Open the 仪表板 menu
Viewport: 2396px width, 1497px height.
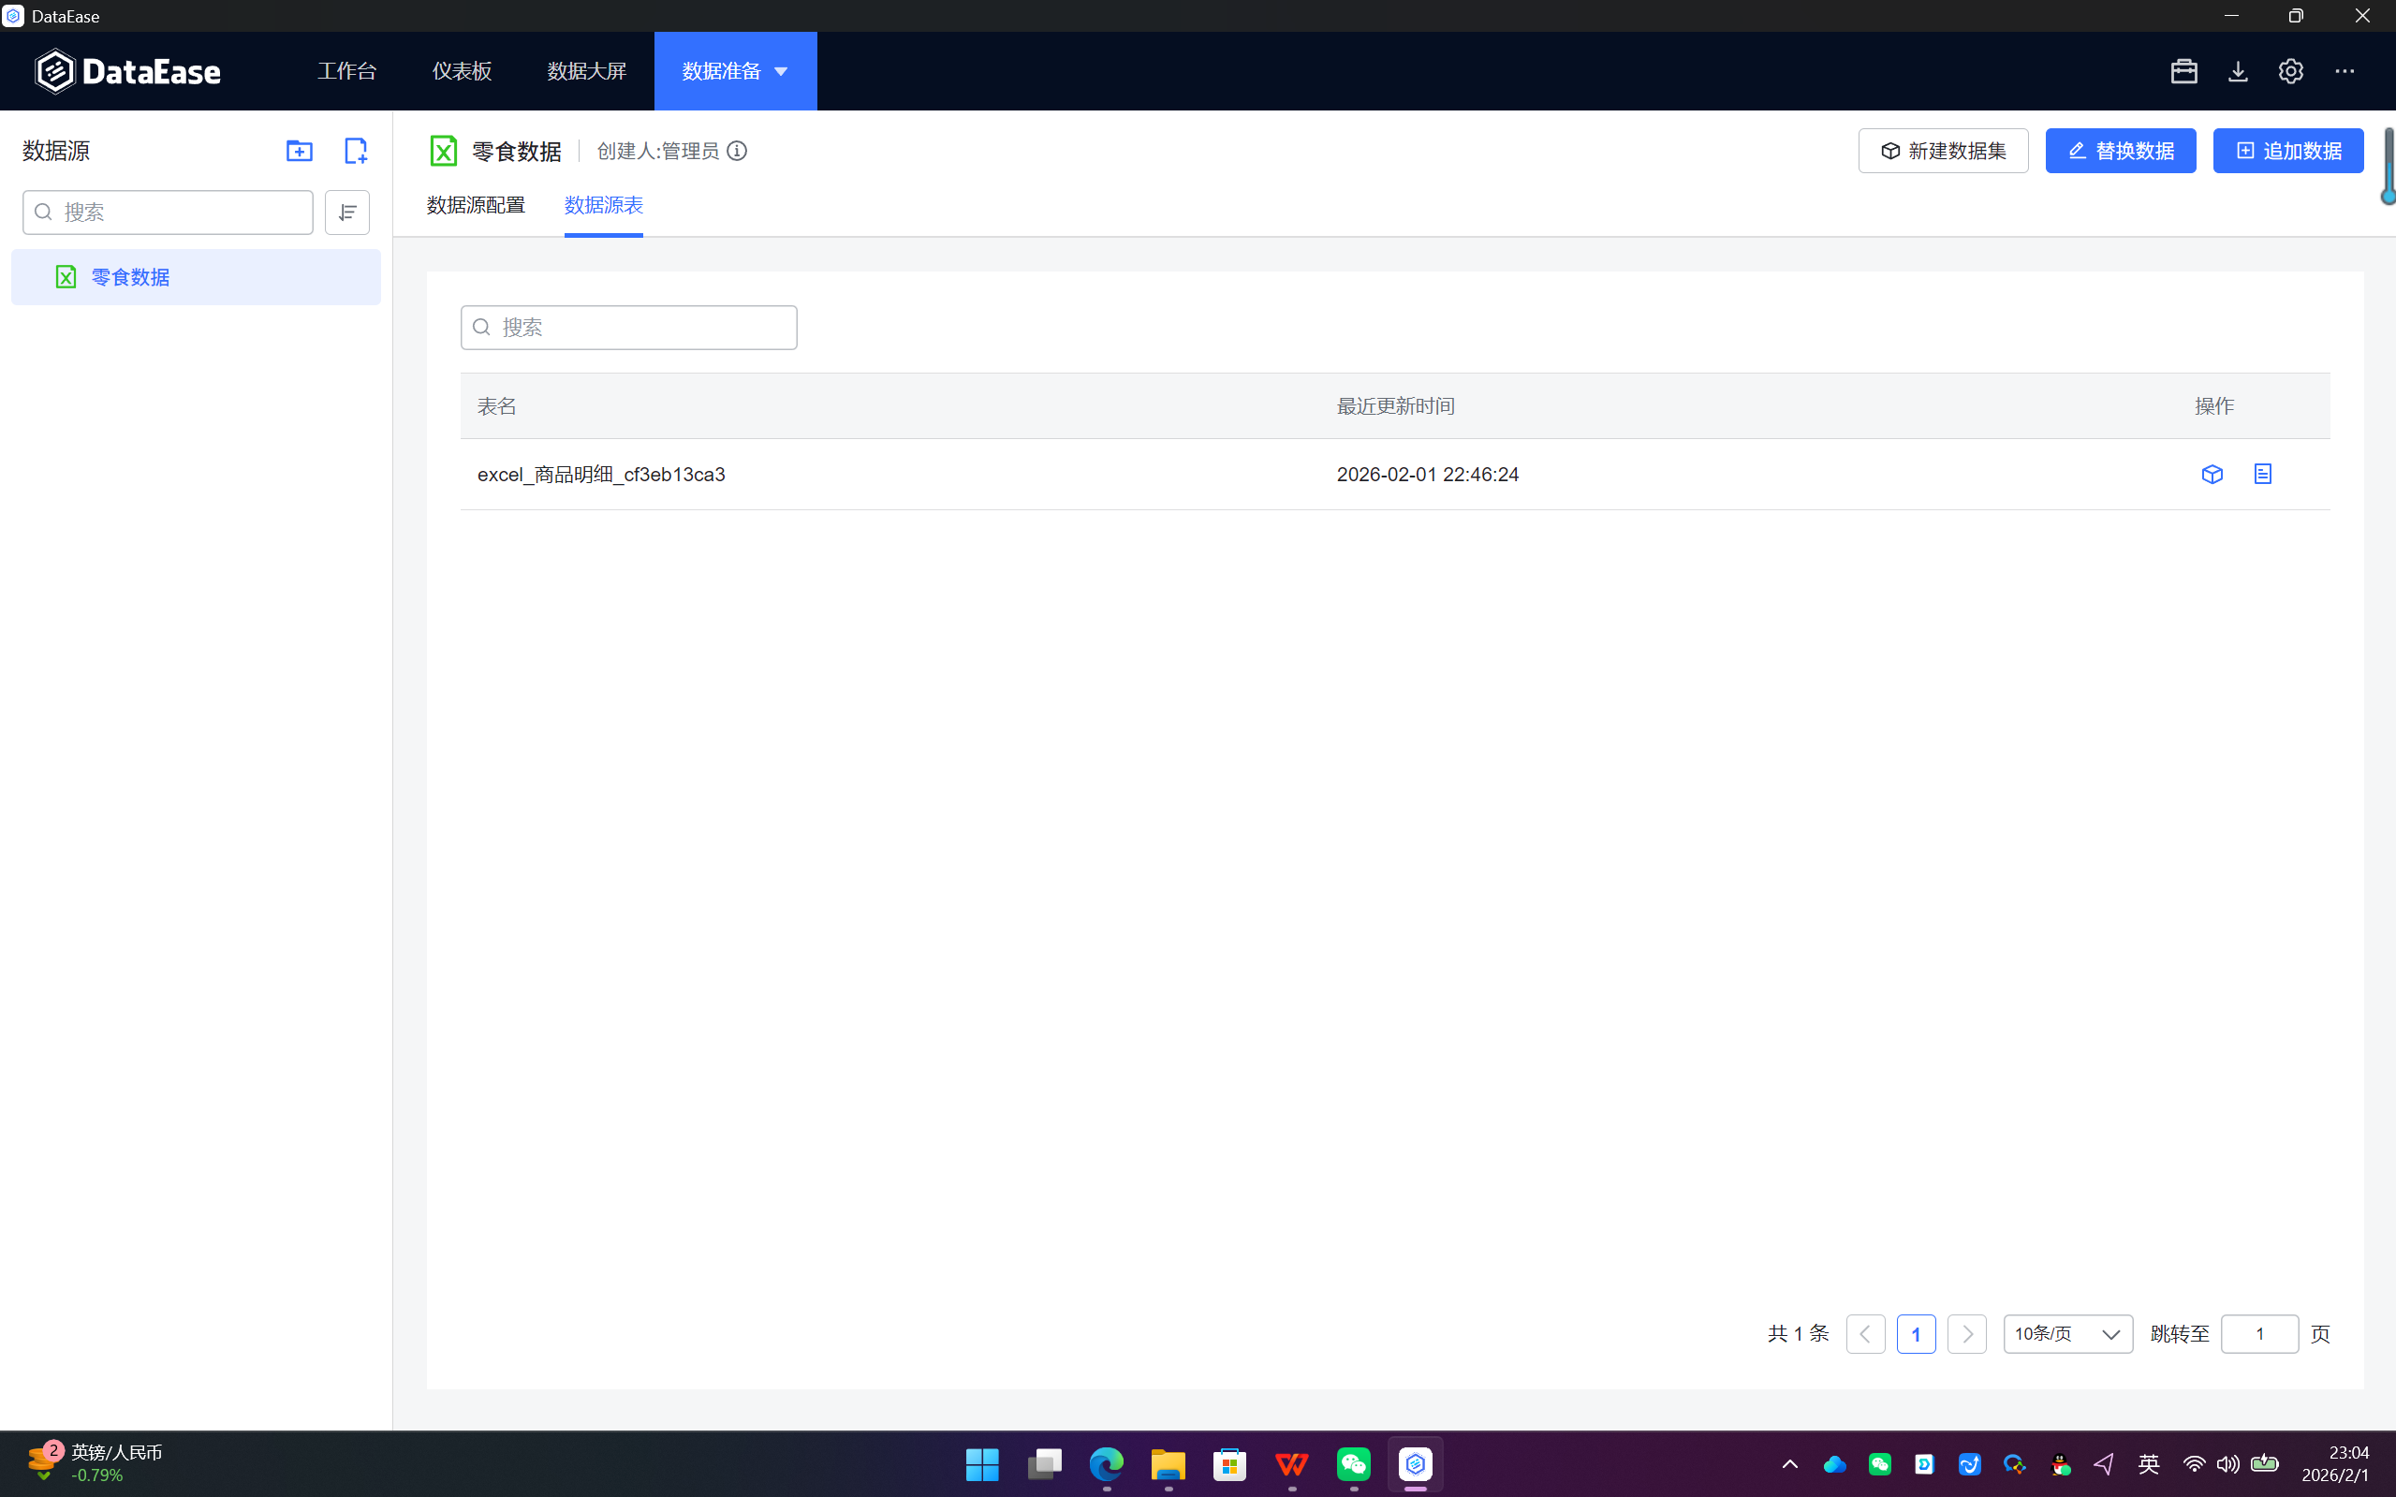(462, 71)
